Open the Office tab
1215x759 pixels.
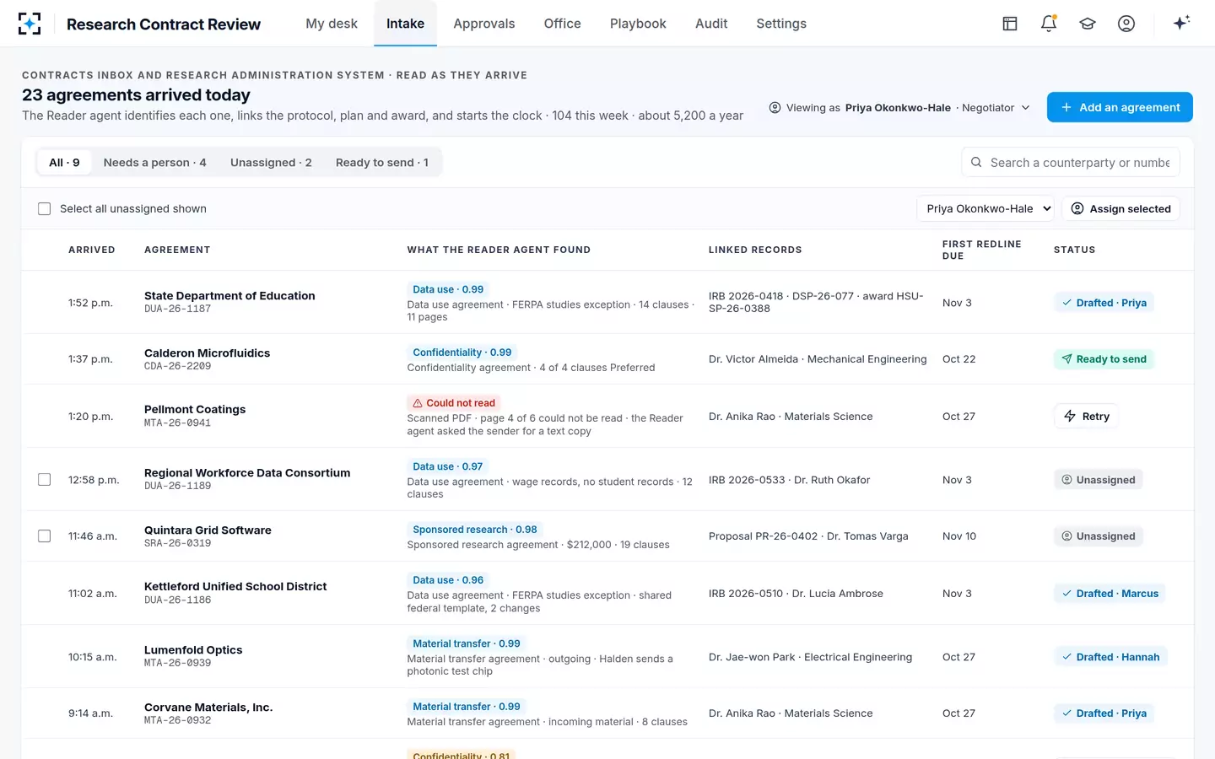click(x=563, y=24)
